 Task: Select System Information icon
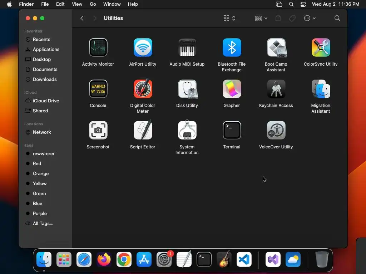tap(187, 130)
